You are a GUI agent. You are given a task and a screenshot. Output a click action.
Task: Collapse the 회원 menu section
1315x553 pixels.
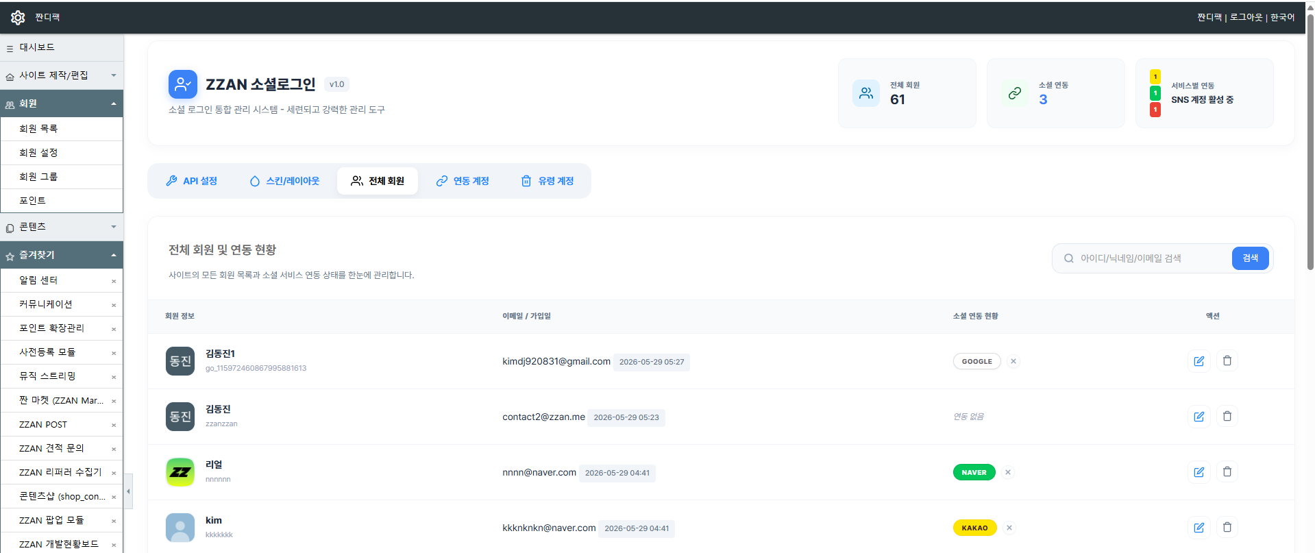pyautogui.click(x=62, y=103)
